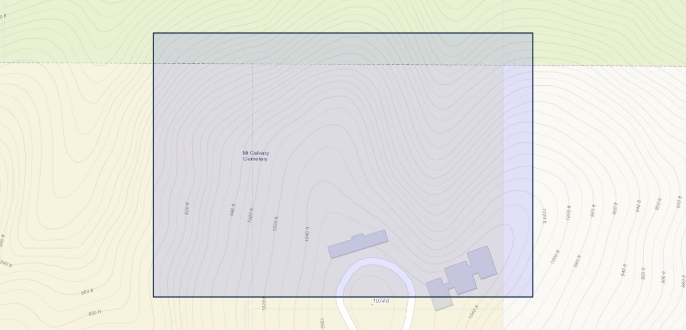Viewport: 686px width, 330px height.
Task: Click the 880 ft label beneath 860 ft
Action: tap(95, 313)
